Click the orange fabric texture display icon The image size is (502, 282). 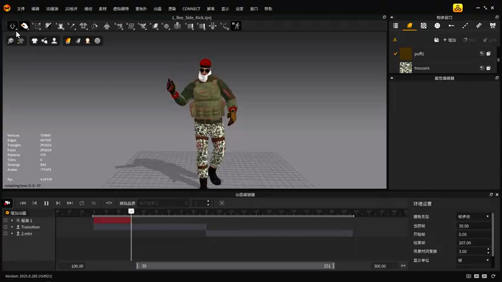click(68, 41)
